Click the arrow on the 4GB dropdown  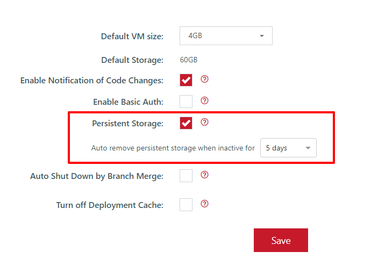coord(262,36)
